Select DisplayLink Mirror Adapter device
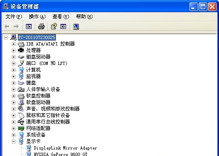Viewport: 219px width, 156px height. click(65, 148)
